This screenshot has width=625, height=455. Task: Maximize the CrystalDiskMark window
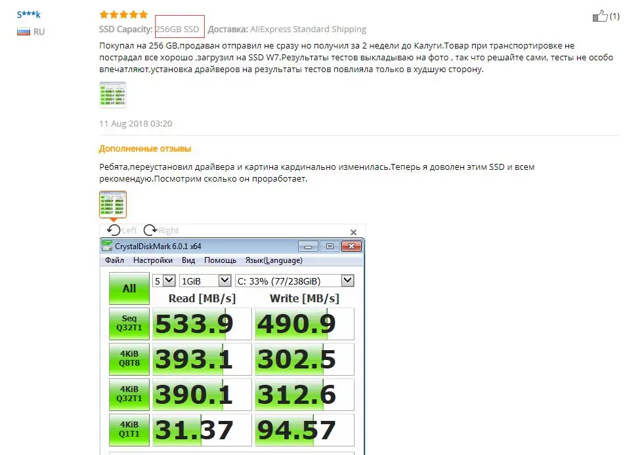(330, 246)
